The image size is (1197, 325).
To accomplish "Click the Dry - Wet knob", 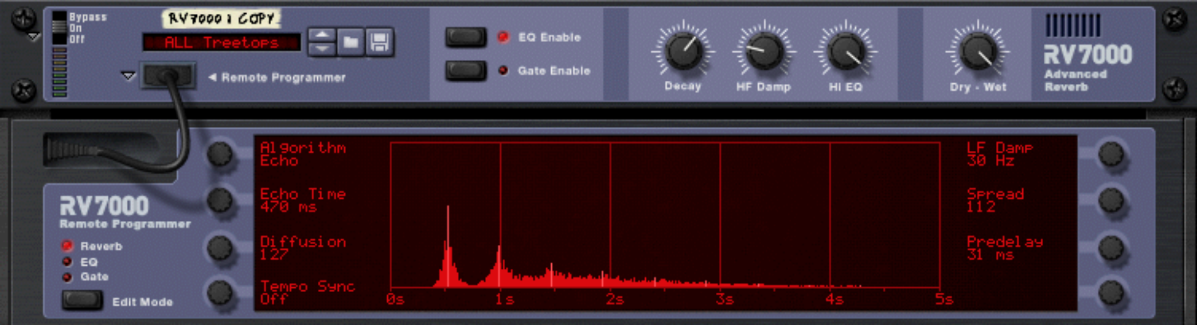I will [977, 51].
